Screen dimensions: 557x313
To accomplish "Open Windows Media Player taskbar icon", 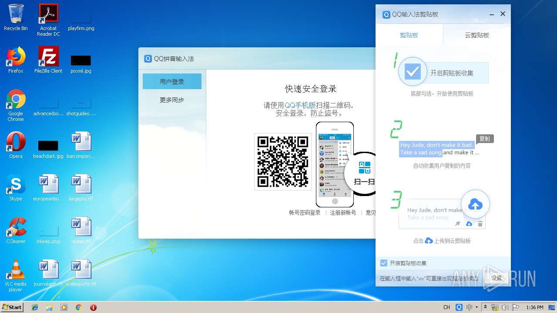I will coord(64,307).
